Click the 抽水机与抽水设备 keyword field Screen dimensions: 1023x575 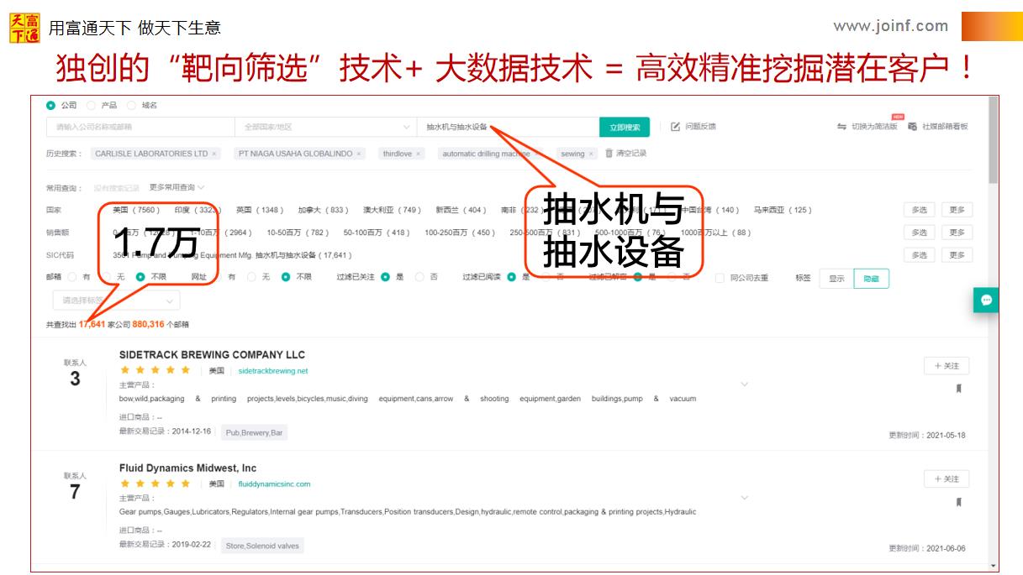coord(508,127)
